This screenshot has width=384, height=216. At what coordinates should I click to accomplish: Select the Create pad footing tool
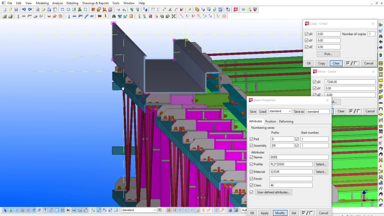coord(5,16)
